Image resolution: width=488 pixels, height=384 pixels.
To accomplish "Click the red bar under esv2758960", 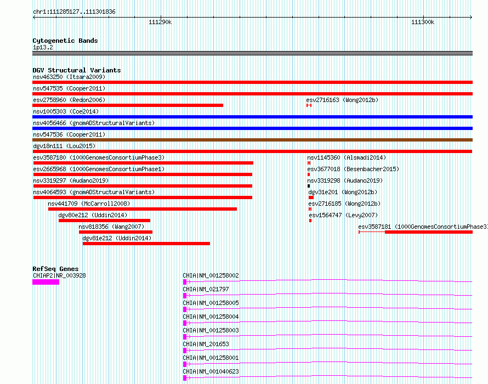I will (x=128, y=105).
